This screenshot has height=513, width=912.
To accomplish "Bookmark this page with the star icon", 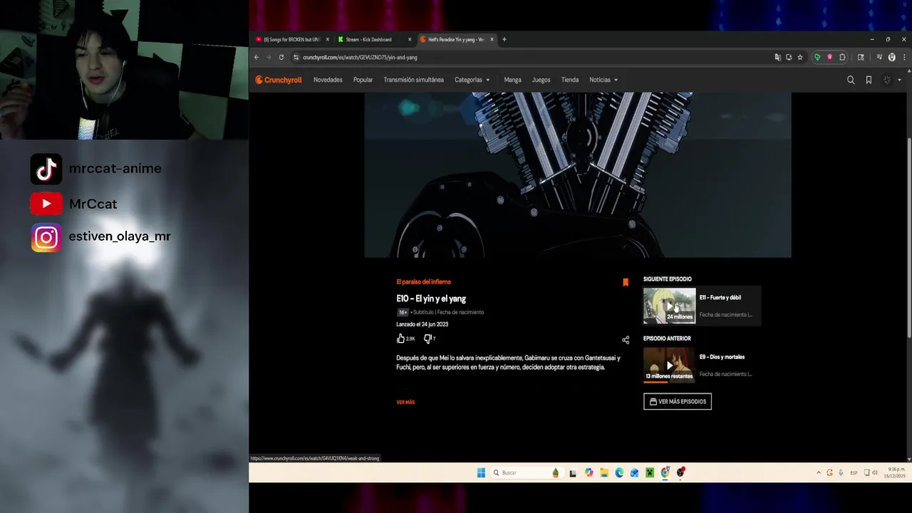I will (x=800, y=57).
